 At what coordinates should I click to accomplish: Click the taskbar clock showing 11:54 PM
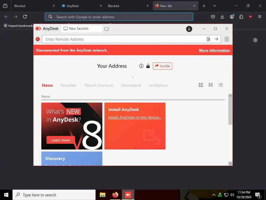244,195
